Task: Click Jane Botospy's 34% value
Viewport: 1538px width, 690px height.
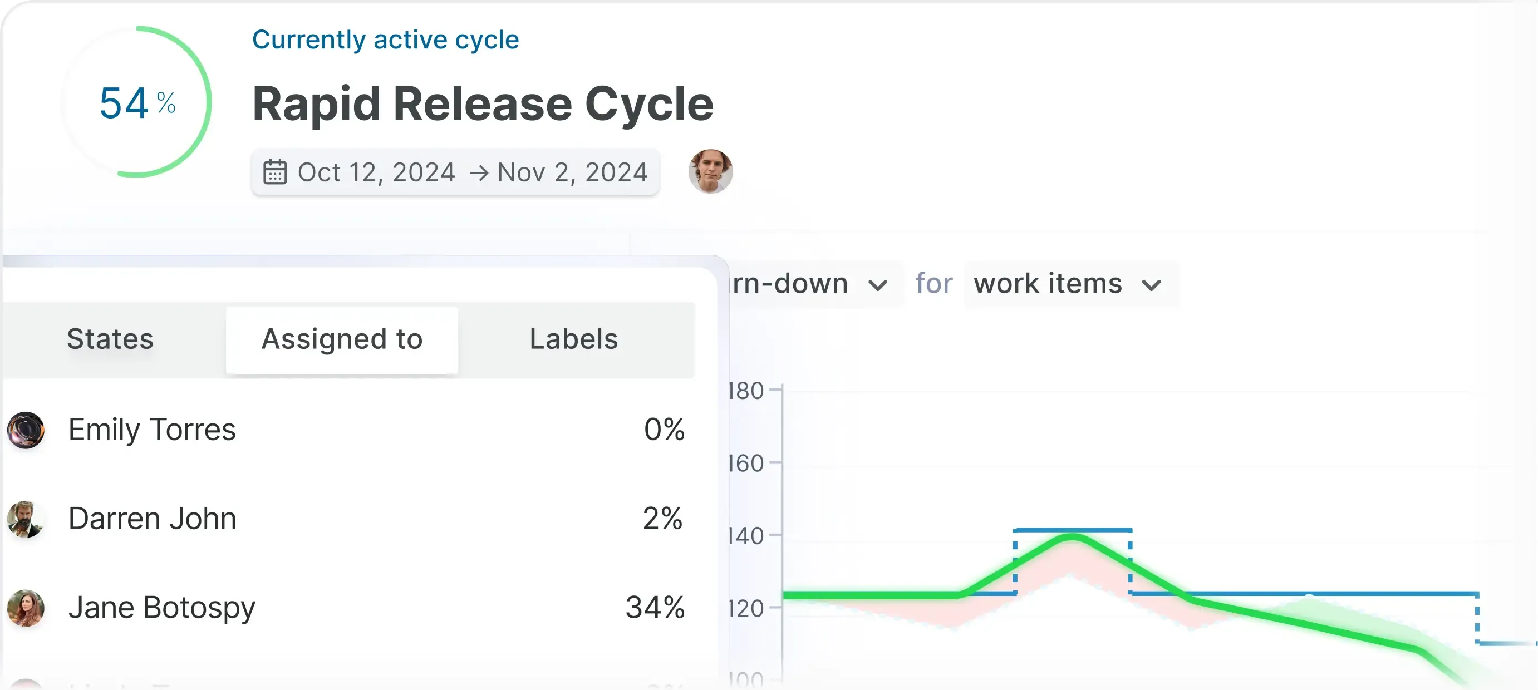Action: pos(655,608)
